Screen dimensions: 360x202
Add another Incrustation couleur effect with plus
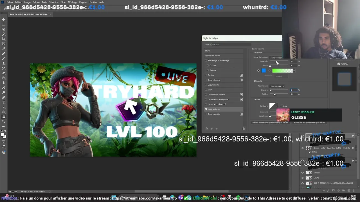241,95
